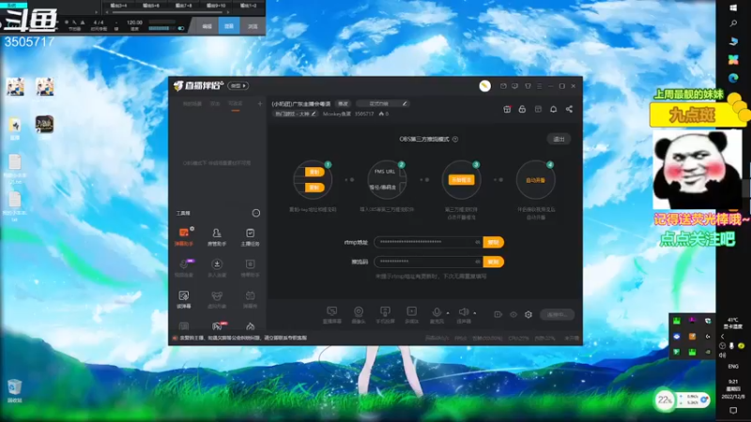
Task: Toggle the small switch in the DAW transport bar
Action: (x=181, y=28)
